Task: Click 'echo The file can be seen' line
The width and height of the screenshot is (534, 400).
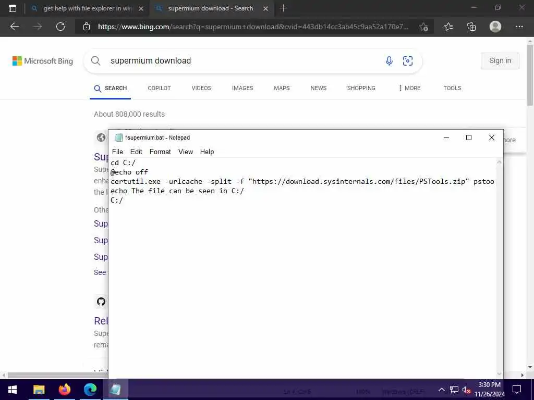Action: [x=177, y=191]
